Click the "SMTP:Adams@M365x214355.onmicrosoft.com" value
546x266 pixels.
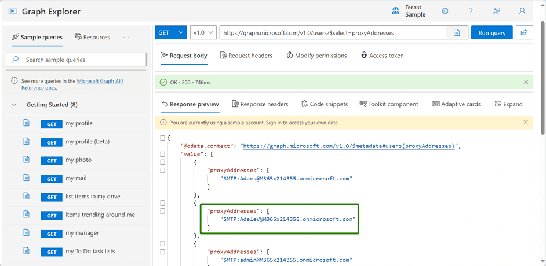tap(286, 179)
